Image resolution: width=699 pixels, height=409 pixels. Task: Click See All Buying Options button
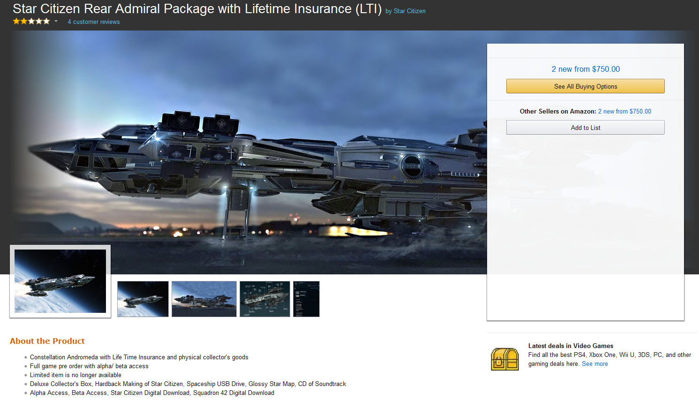point(586,86)
